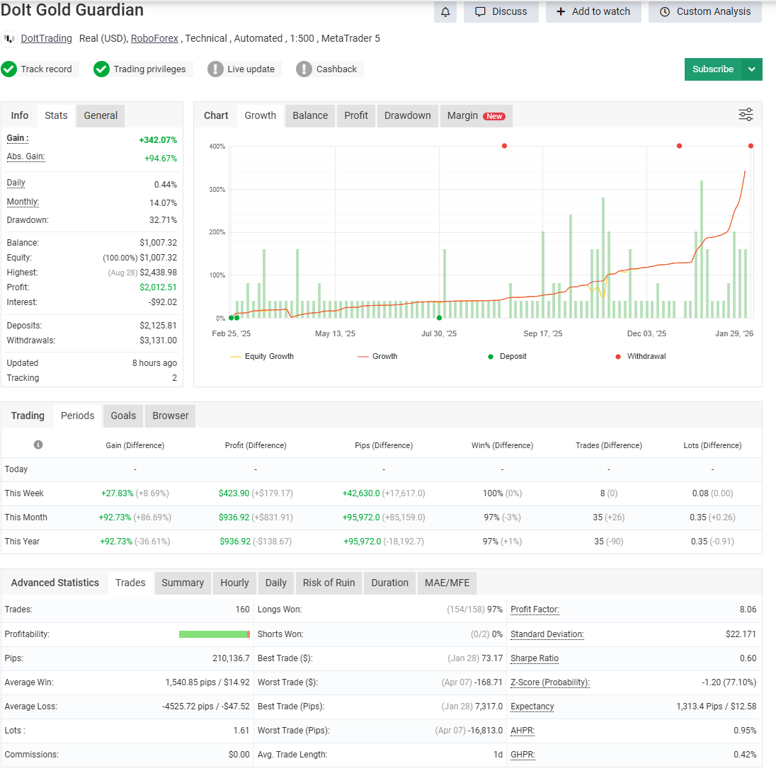
Task: Switch to the Drawdown chart tab
Action: (x=407, y=115)
